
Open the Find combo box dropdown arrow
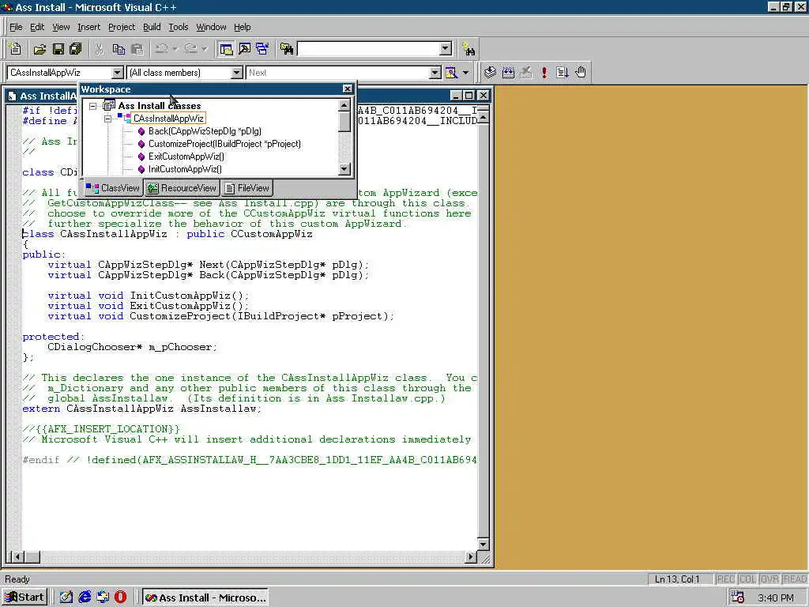(446, 48)
